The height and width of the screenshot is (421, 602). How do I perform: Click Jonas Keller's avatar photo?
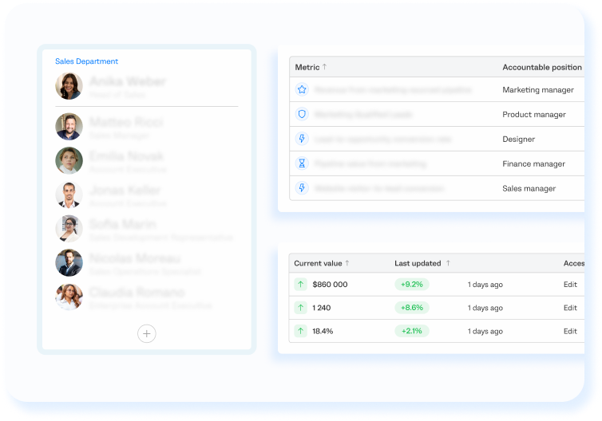pyautogui.click(x=69, y=195)
